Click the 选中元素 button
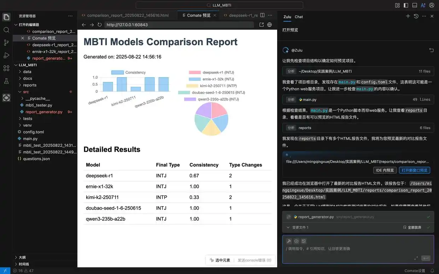Image resolution: width=439 pixels, height=274 pixels. pyautogui.click(x=220, y=260)
